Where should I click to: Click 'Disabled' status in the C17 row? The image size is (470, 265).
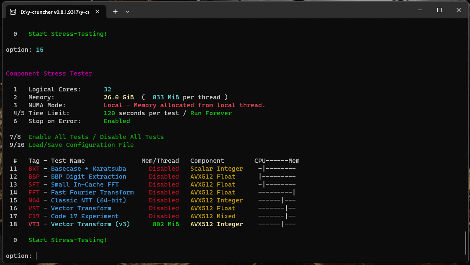coord(164,216)
